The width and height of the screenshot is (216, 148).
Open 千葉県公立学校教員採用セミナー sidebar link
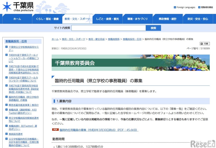[x=24, y=49]
